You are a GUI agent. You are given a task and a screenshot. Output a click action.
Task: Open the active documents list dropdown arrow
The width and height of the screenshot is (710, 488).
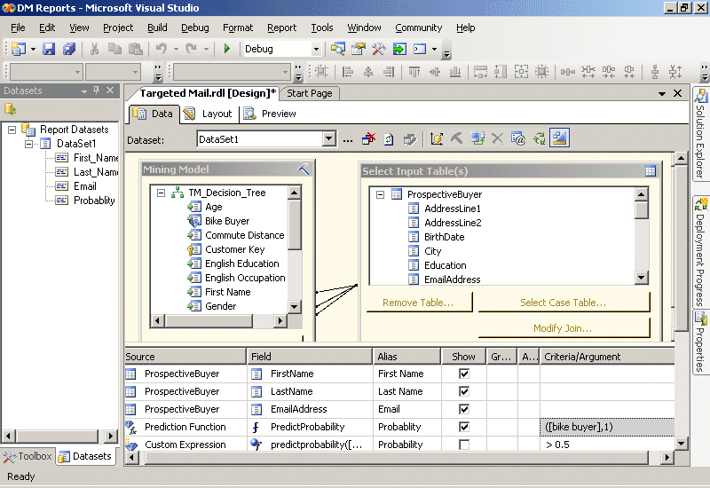661,93
